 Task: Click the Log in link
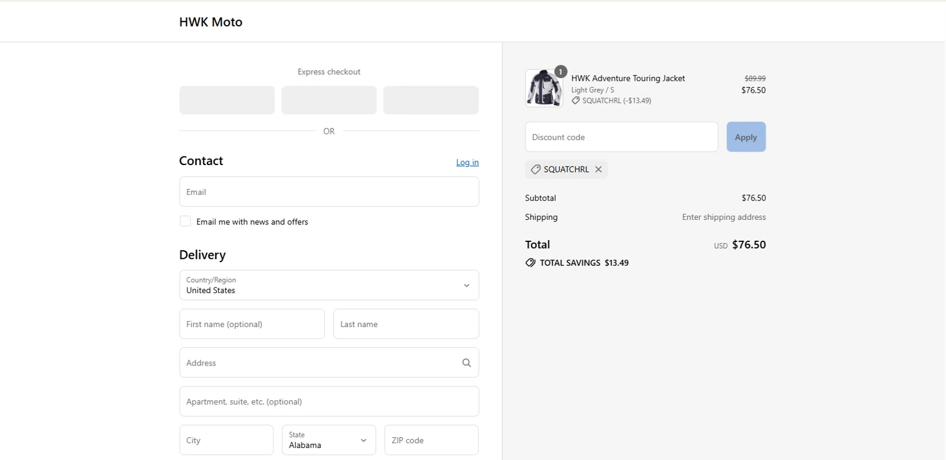coord(467,163)
